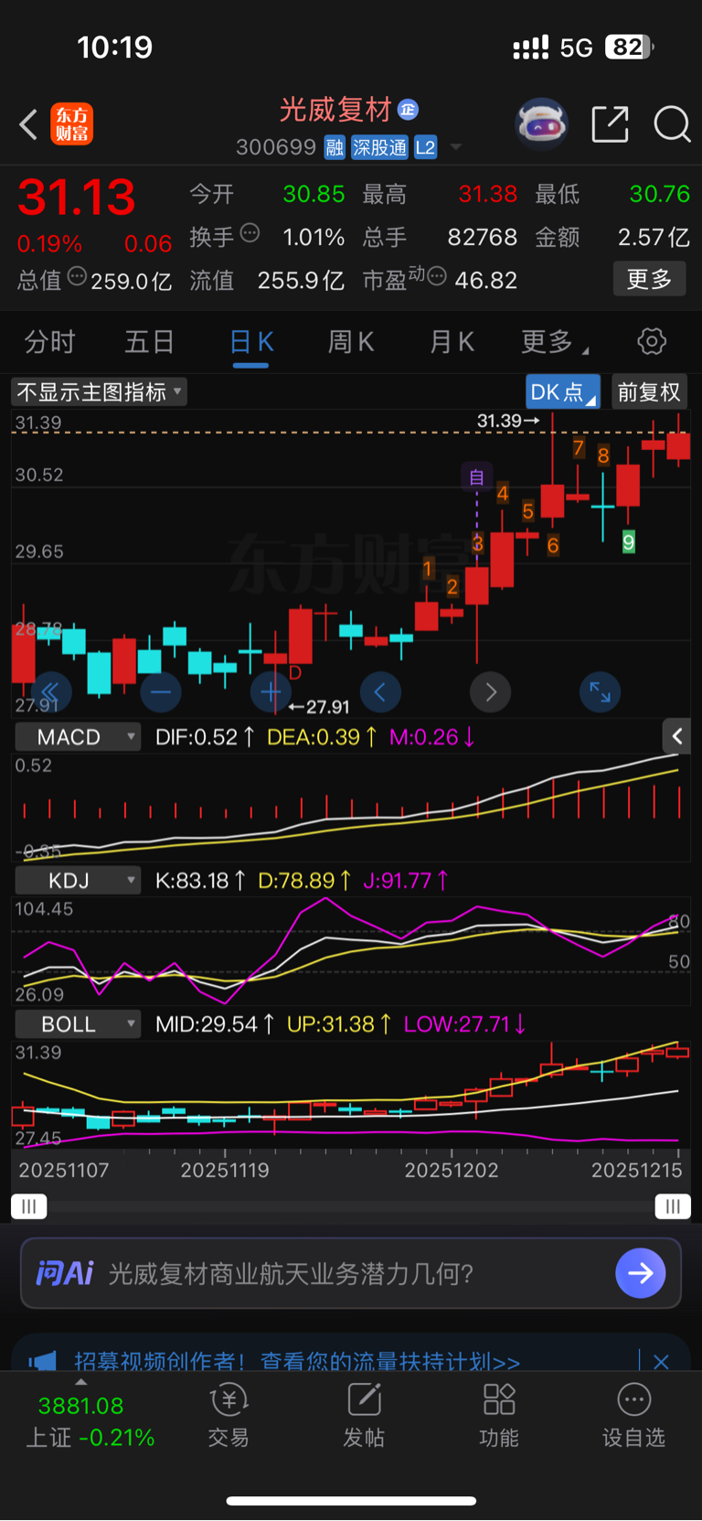This screenshot has width=702, height=1521.
Task: Open the Eastmoney (东方财富) logo icon
Action: point(71,124)
